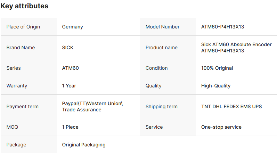Select the Germany origin value

pyautogui.click(x=72, y=27)
